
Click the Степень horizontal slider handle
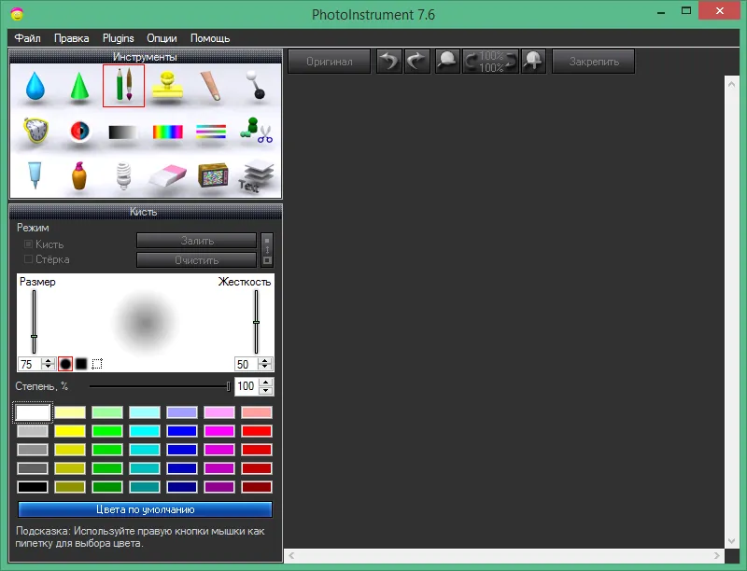[228, 386]
